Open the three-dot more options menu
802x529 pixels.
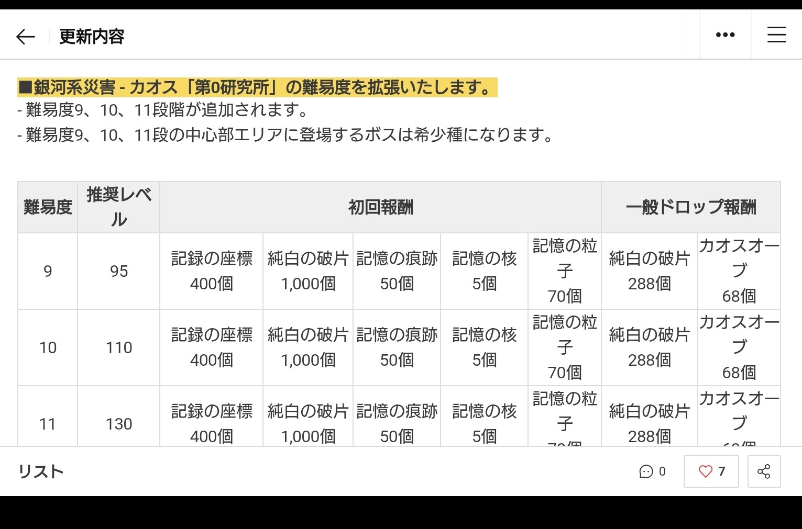point(725,35)
